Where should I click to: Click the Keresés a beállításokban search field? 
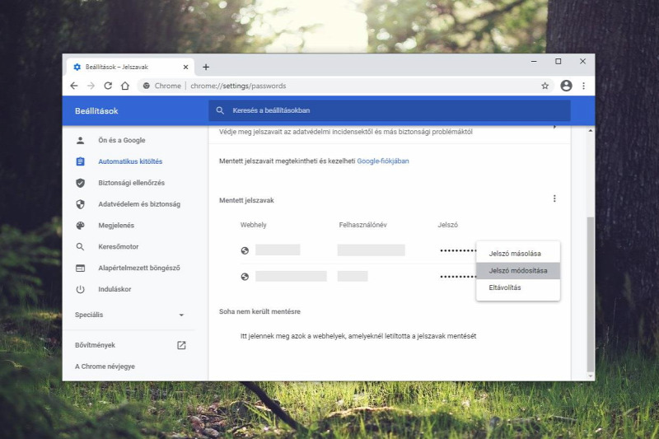point(389,110)
